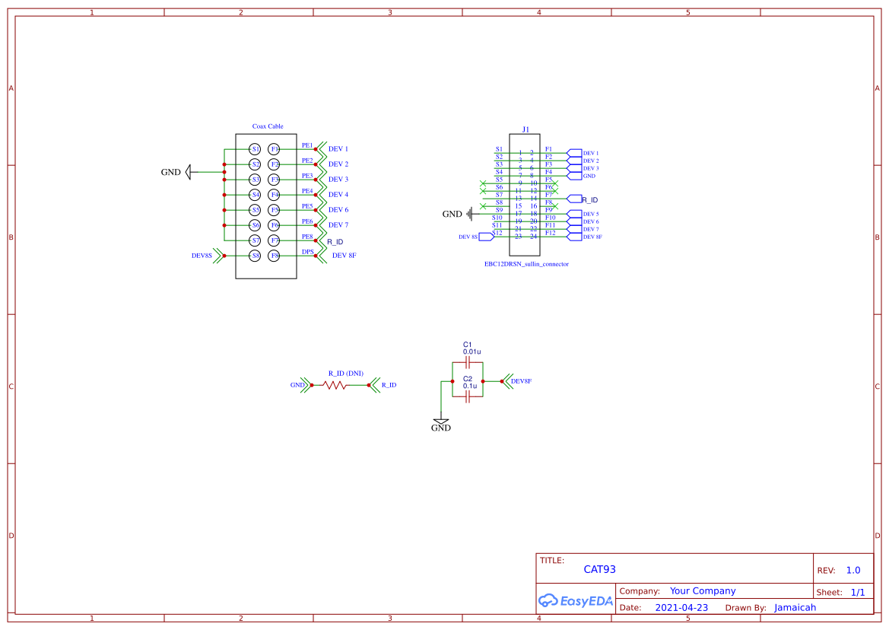Click the R_ID port symbol on pin F7
This screenshot has height=630, width=889.
pos(573,199)
